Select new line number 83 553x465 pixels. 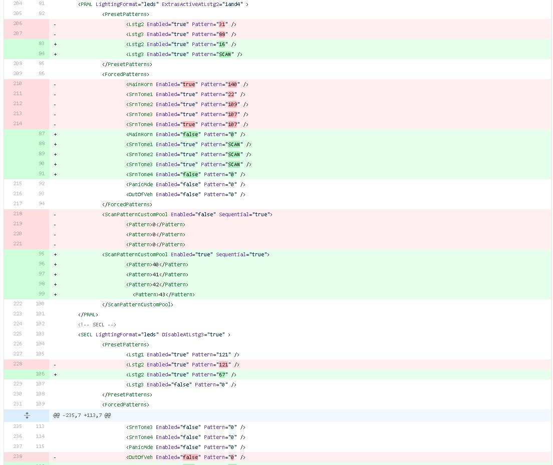(x=41, y=44)
